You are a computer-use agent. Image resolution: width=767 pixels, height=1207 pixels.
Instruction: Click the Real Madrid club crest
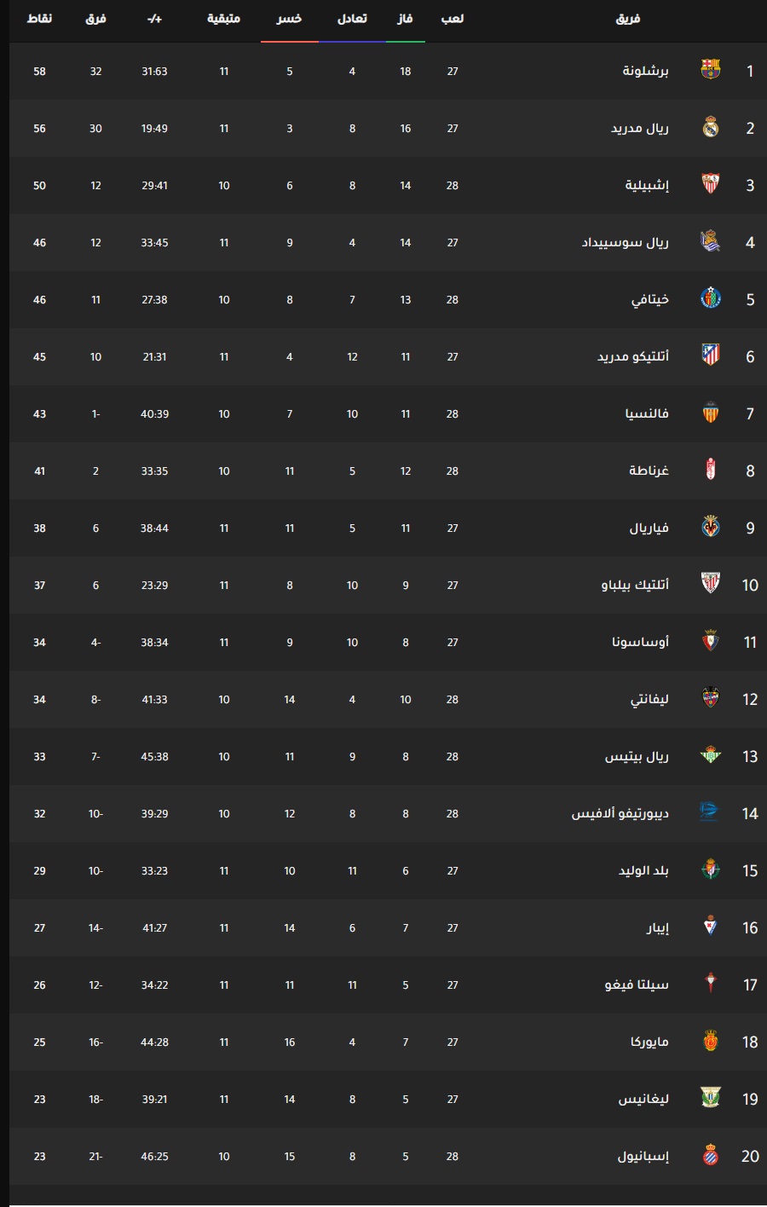click(711, 128)
